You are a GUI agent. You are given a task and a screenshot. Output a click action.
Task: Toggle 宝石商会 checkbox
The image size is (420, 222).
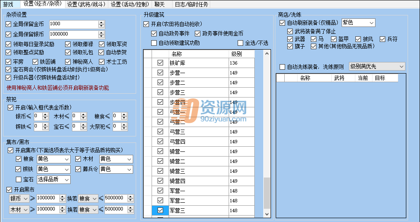pyautogui.click(x=8, y=70)
